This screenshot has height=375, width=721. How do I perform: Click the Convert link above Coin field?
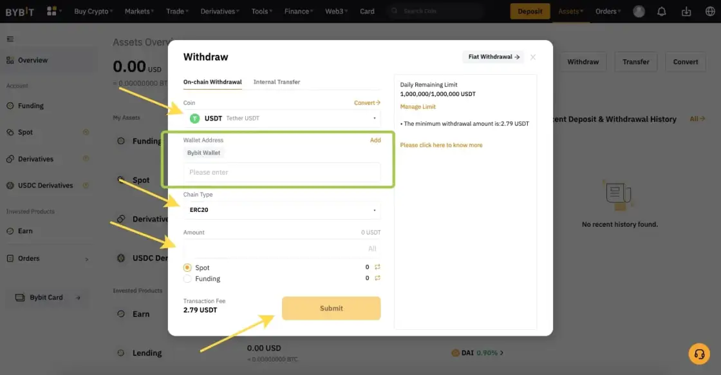[367, 102]
